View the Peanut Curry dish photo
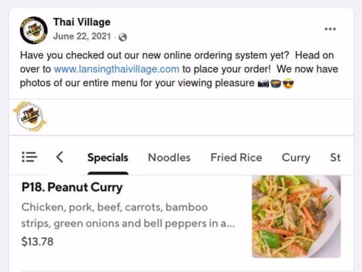Viewport: 362px width, 272px height. [296, 216]
